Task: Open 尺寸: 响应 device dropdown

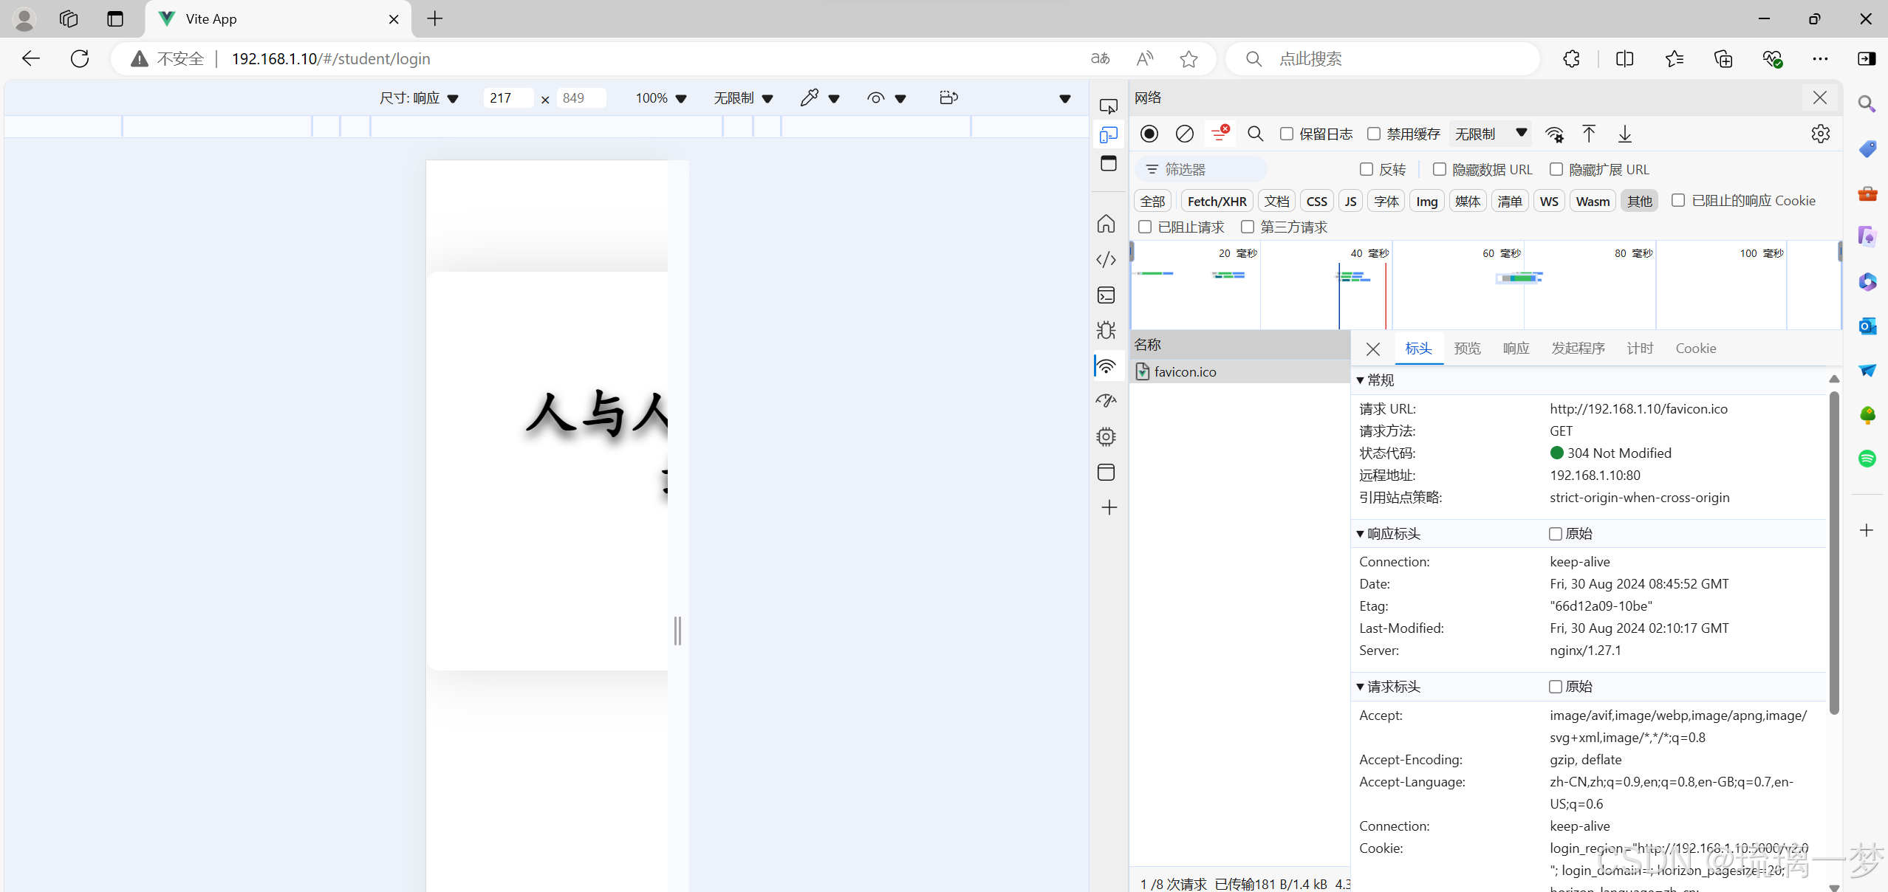Action: (x=419, y=97)
